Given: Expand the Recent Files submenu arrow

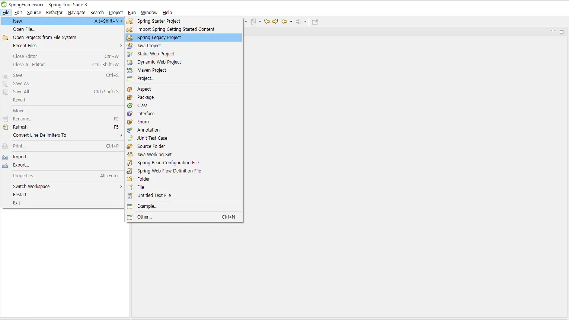Looking at the screenshot, I should 121,46.
